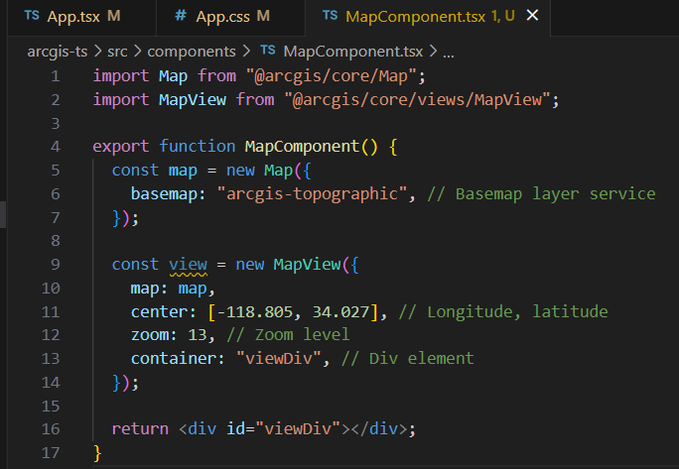Expand the breadcrumb ellipsis symbol list

[x=449, y=54]
